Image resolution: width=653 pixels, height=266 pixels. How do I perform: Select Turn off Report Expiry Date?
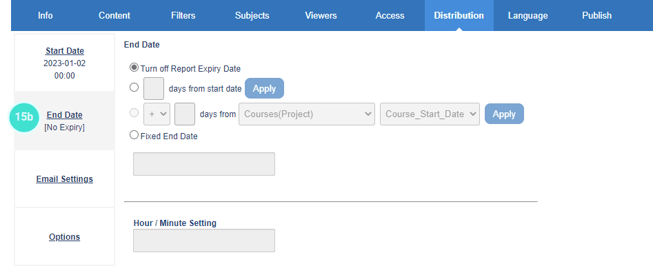pos(134,68)
